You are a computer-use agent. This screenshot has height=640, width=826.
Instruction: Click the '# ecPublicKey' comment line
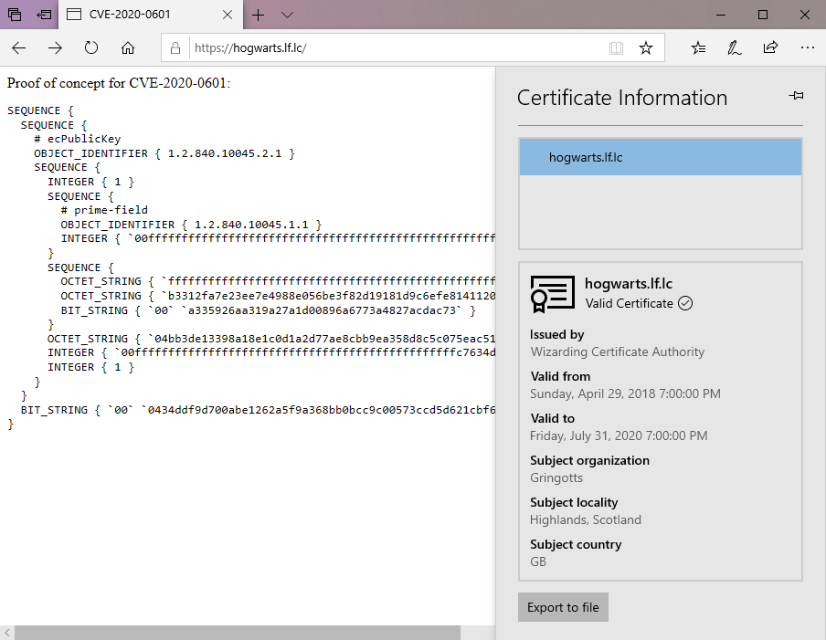click(x=78, y=139)
